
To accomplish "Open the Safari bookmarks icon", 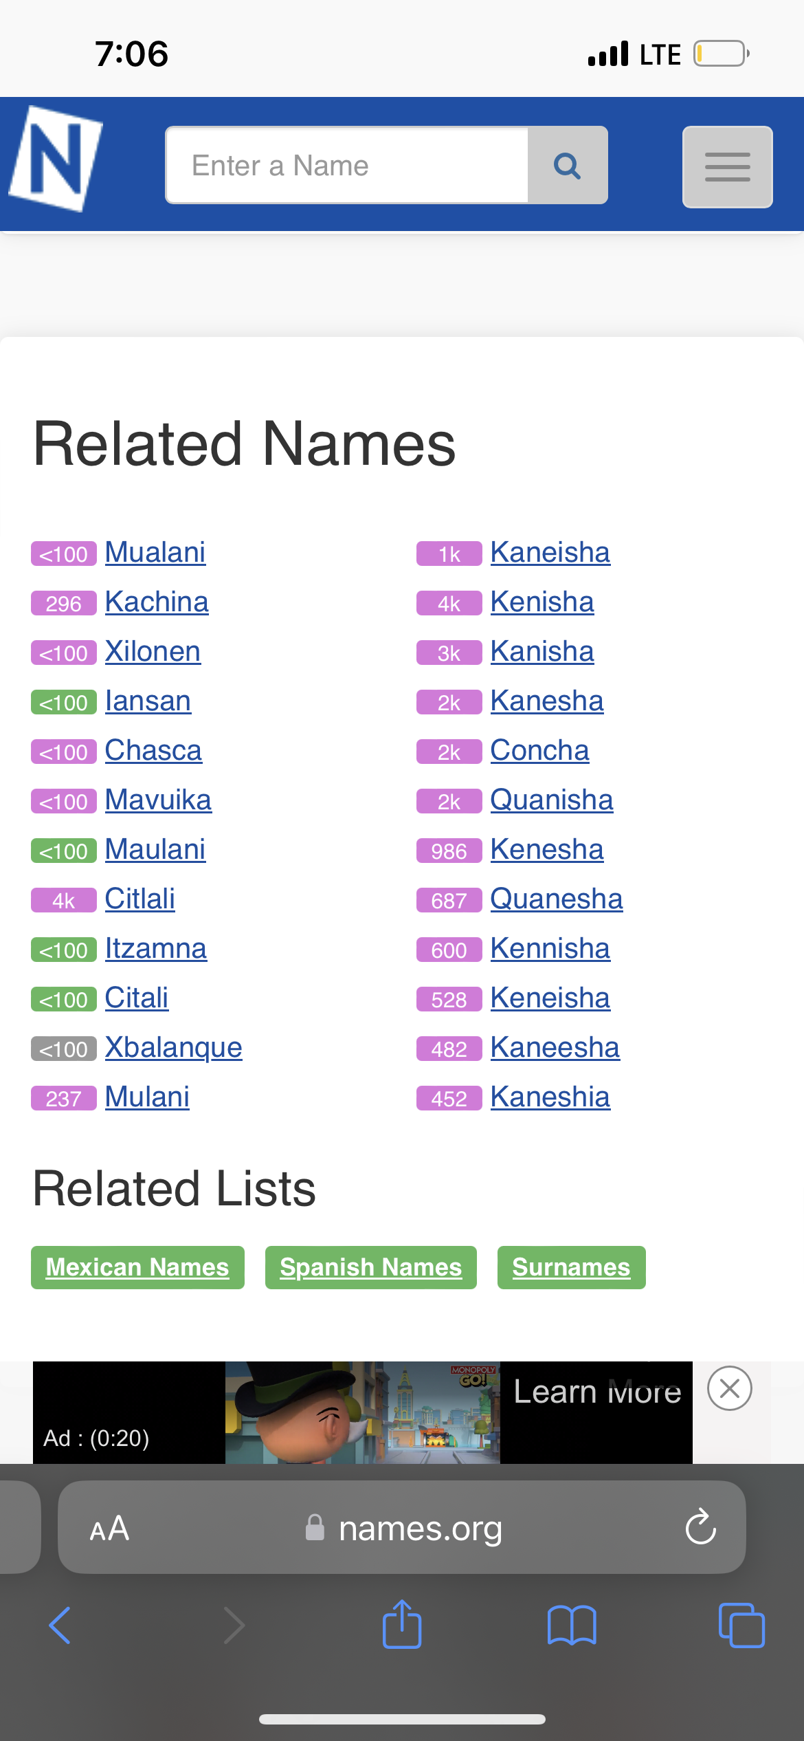I will tap(573, 1627).
